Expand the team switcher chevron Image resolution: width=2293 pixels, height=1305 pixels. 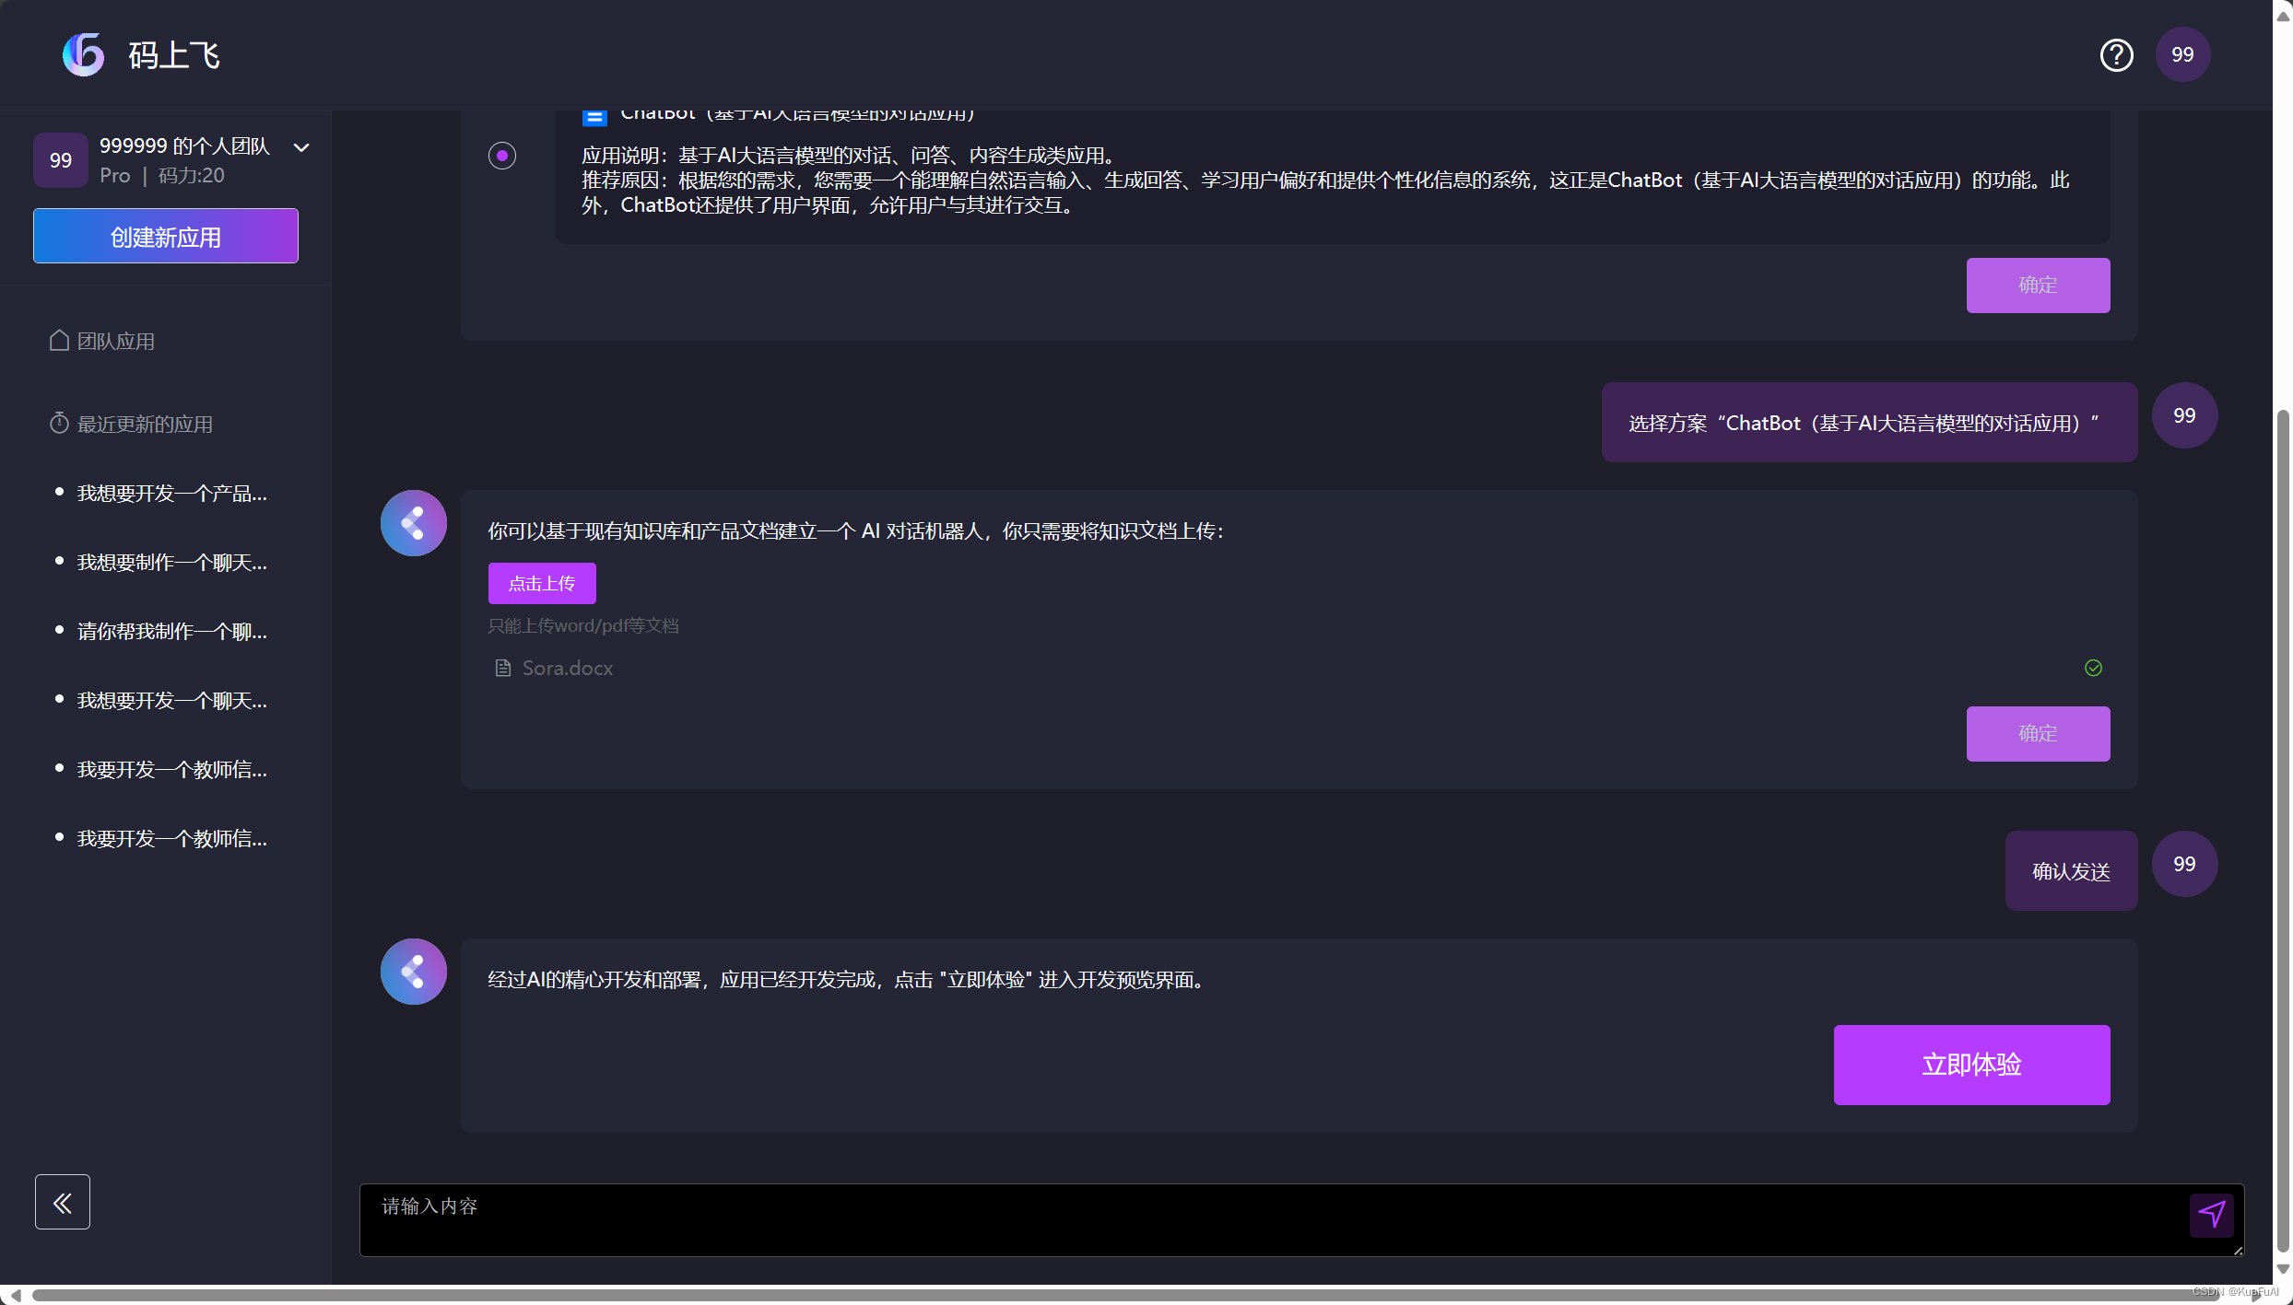[301, 147]
